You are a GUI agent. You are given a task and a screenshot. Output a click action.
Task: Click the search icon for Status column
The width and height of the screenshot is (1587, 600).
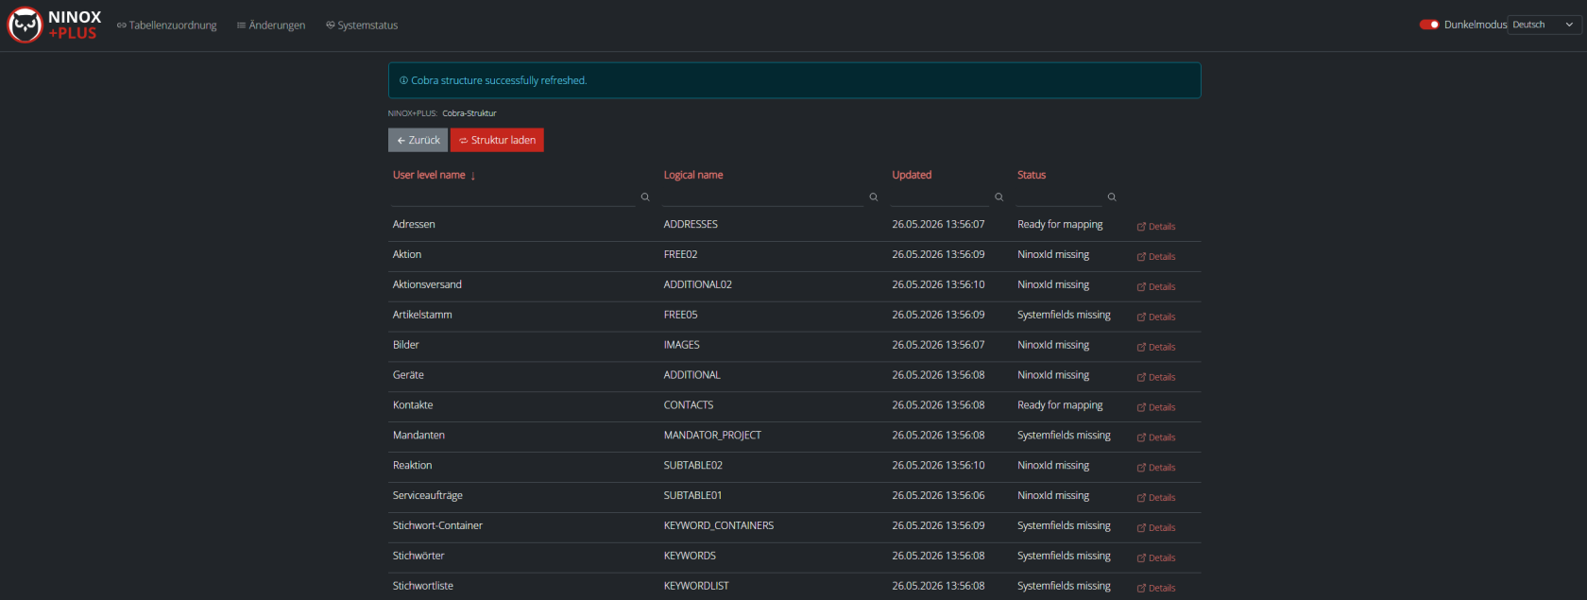[x=1112, y=197]
